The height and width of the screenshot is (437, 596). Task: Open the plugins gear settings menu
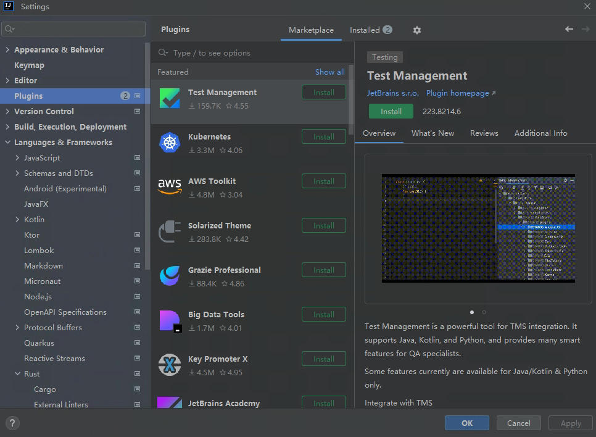pos(417,30)
